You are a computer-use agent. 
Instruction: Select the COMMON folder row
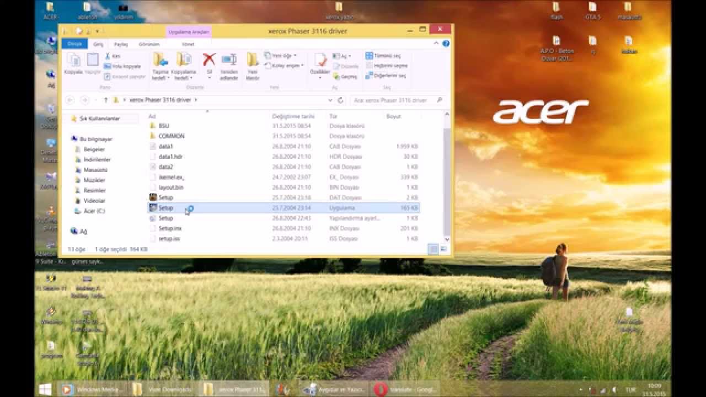pos(284,136)
